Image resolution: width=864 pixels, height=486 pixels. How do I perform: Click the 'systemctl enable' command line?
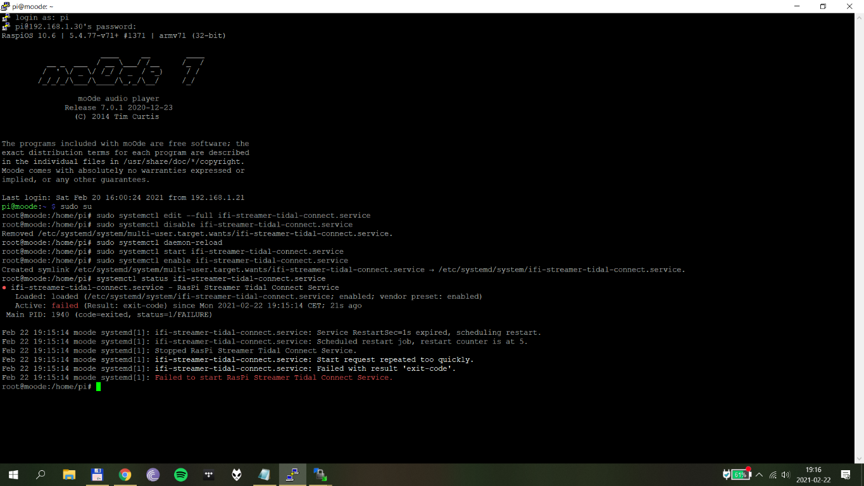[x=175, y=260]
